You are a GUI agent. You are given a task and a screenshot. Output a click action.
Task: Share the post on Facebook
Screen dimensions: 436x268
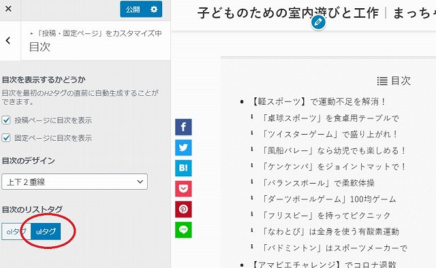(183, 127)
